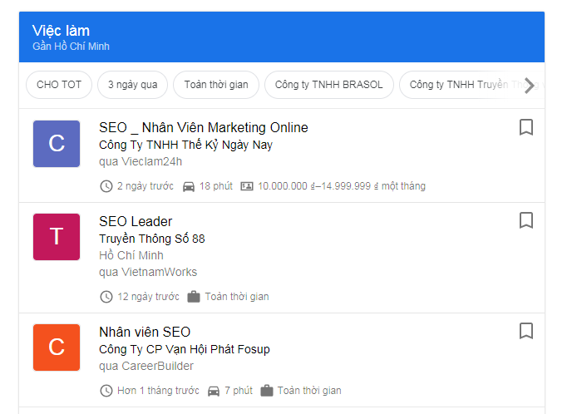Open SEO _ Nhân Viên Marketing Online title
This screenshot has width=572, height=414.
[x=204, y=128]
